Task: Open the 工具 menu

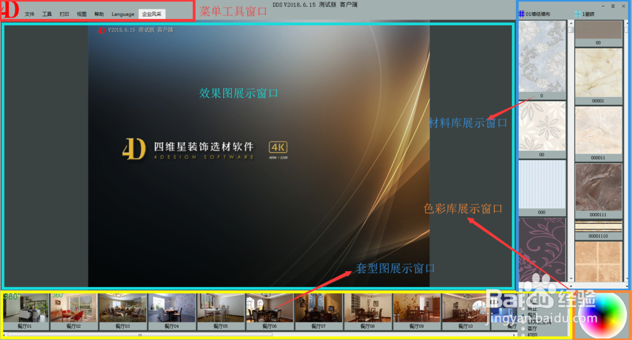Action: [47, 14]
